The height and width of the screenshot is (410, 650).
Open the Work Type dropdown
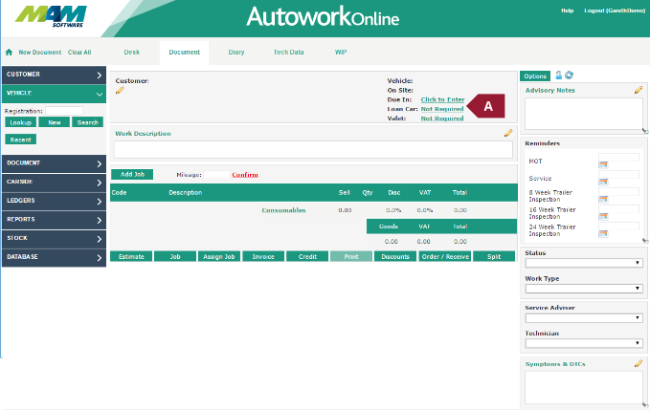click(x=583, y=288)
